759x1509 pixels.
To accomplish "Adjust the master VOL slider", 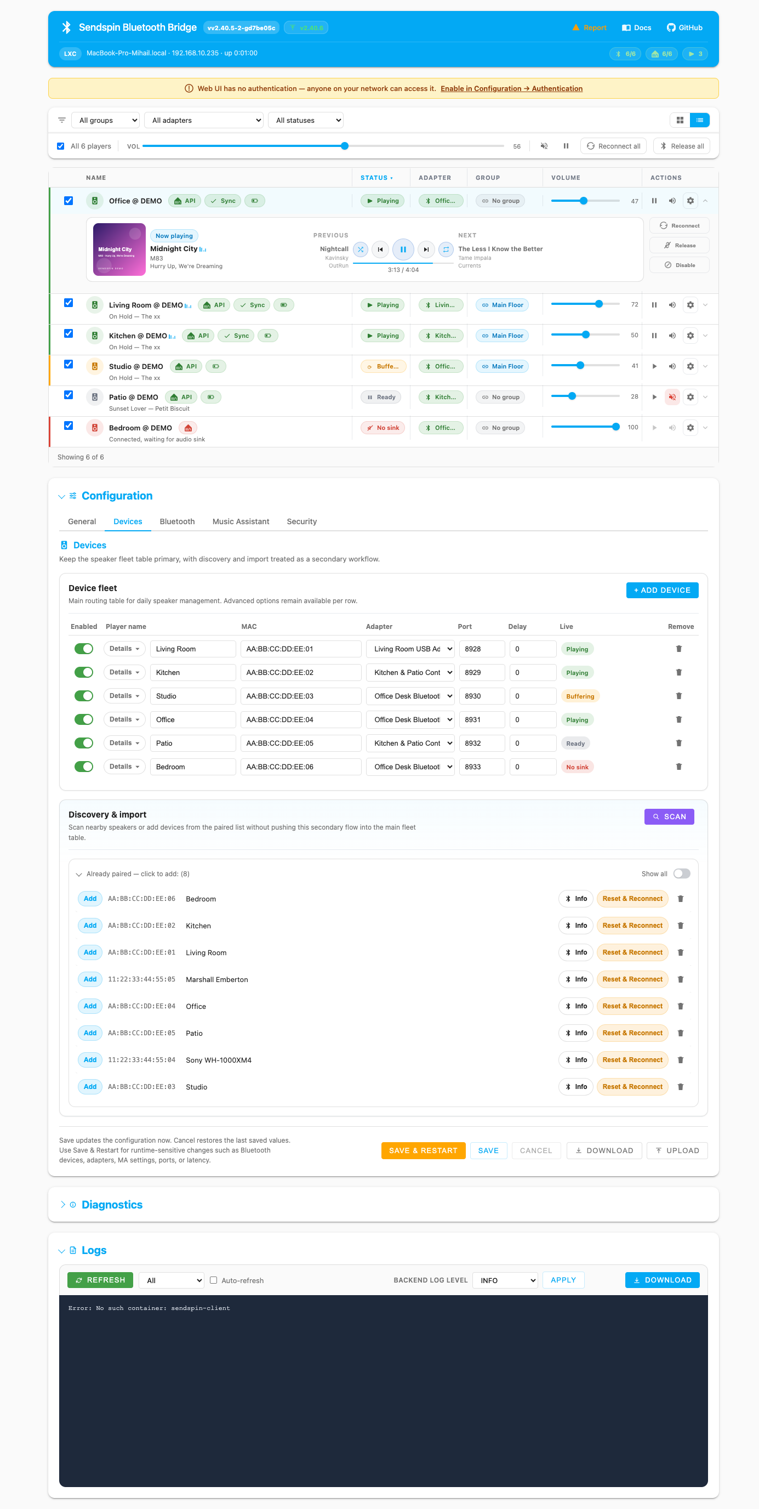I will (x=323, y=146).
